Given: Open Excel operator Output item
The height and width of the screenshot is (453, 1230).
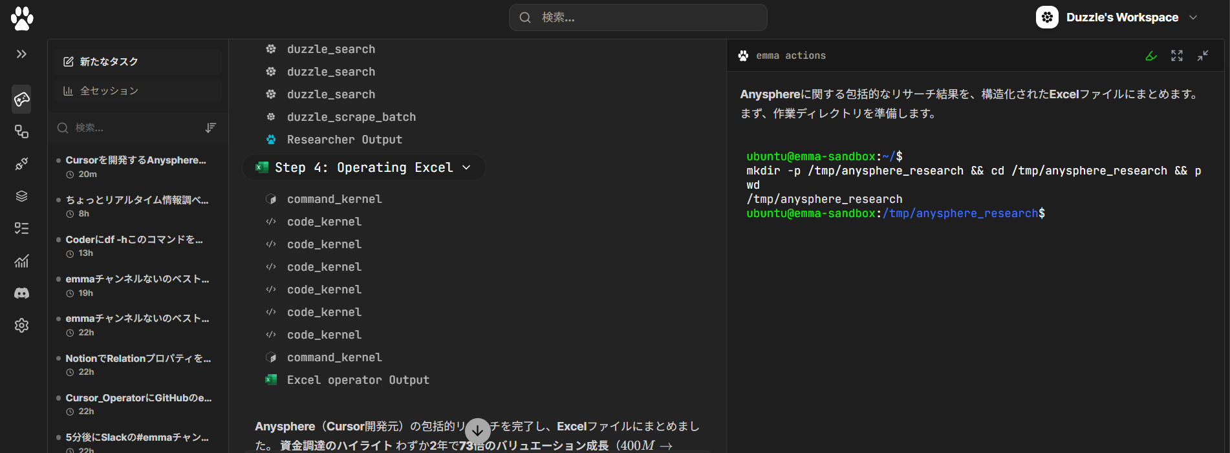Looking at the screenshot, I should (x=358, y=380).
